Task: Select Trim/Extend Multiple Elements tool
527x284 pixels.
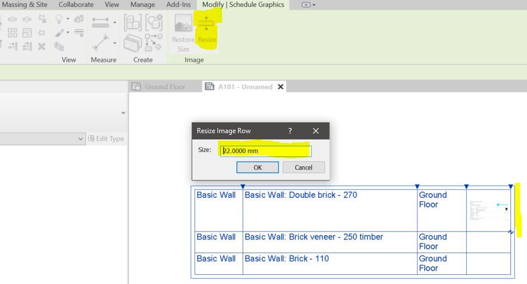Action: 27,46
